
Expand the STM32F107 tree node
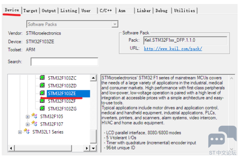pos(27,124)
